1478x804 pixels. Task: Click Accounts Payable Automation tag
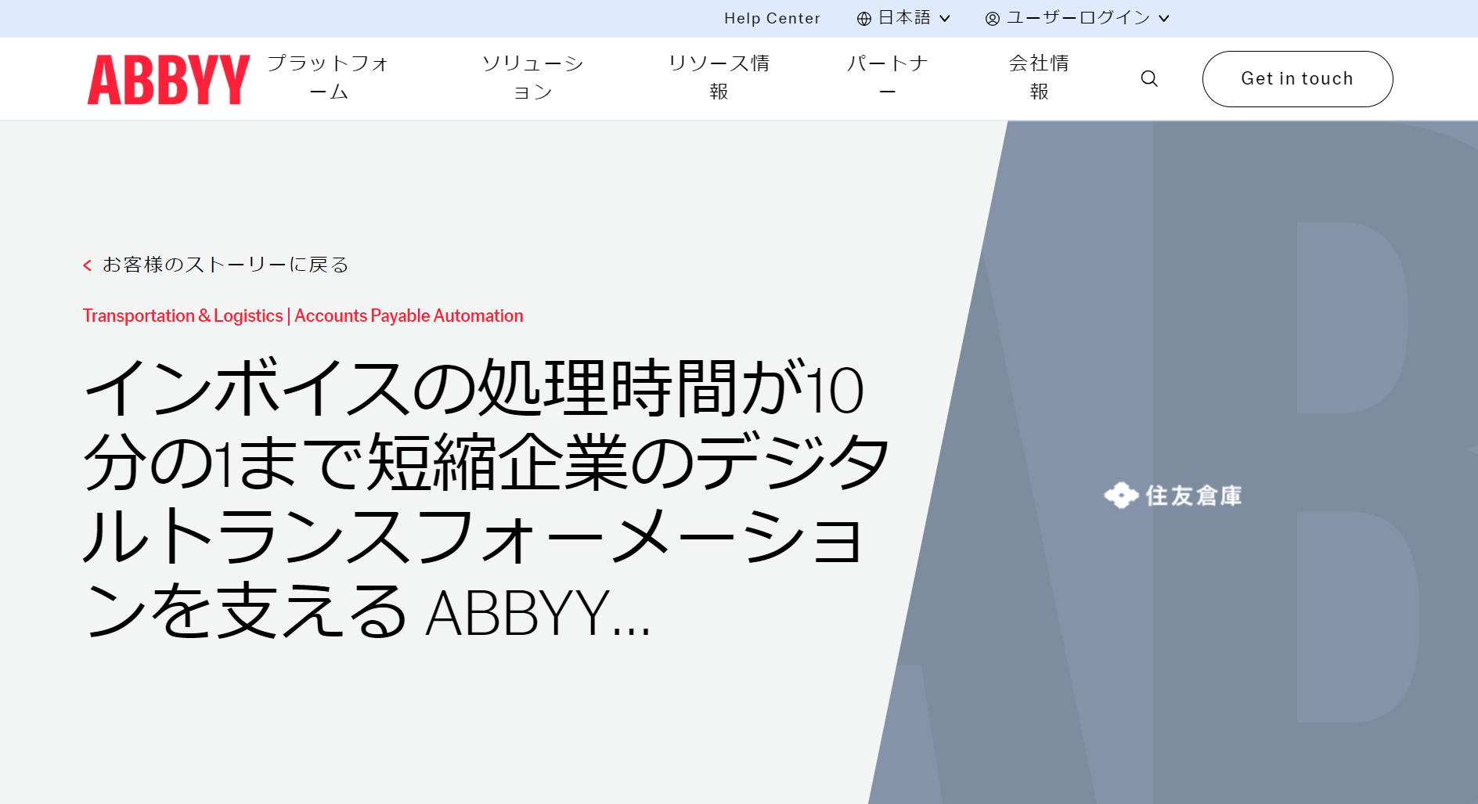[x=409, y=315]
